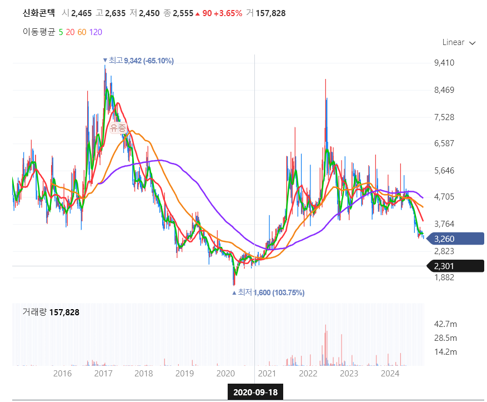
Task: Click the stock name 신화콘텍
Action: [x=39, y=13]
